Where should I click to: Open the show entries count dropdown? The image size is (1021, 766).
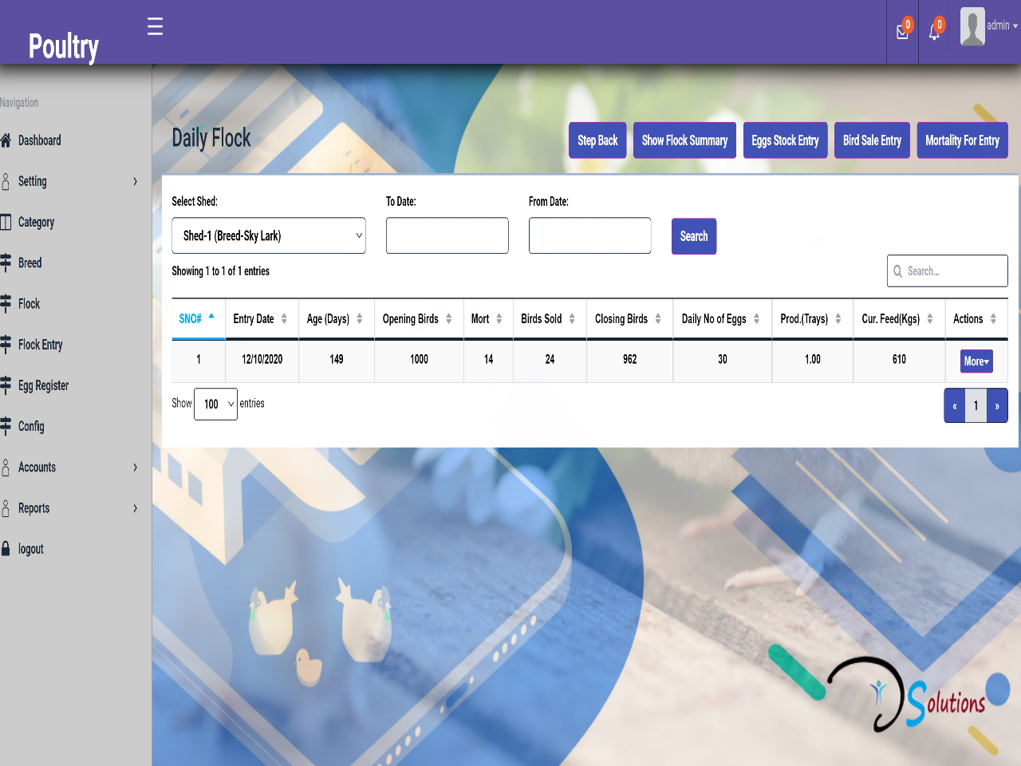[215, 405]
